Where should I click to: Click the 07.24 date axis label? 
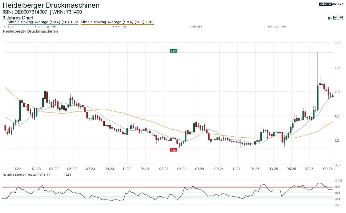(x=200, y=169)
